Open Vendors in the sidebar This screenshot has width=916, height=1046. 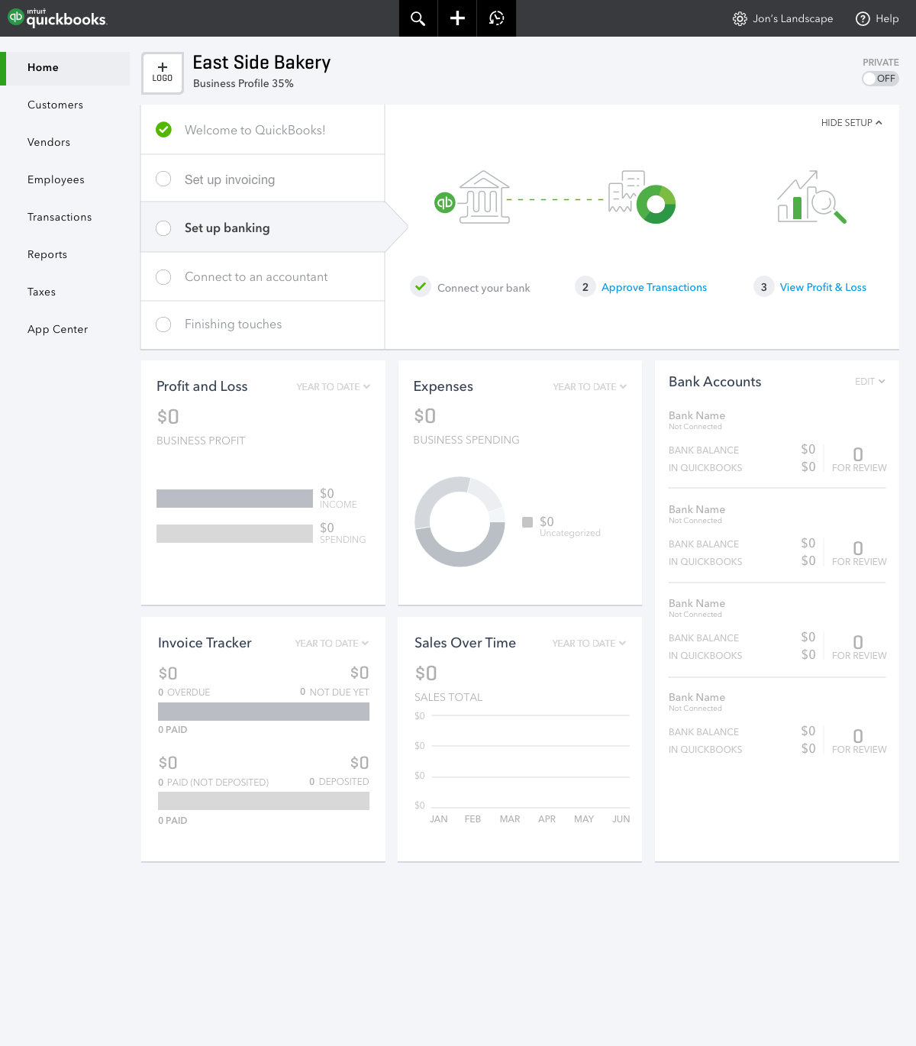coord(49,142)
